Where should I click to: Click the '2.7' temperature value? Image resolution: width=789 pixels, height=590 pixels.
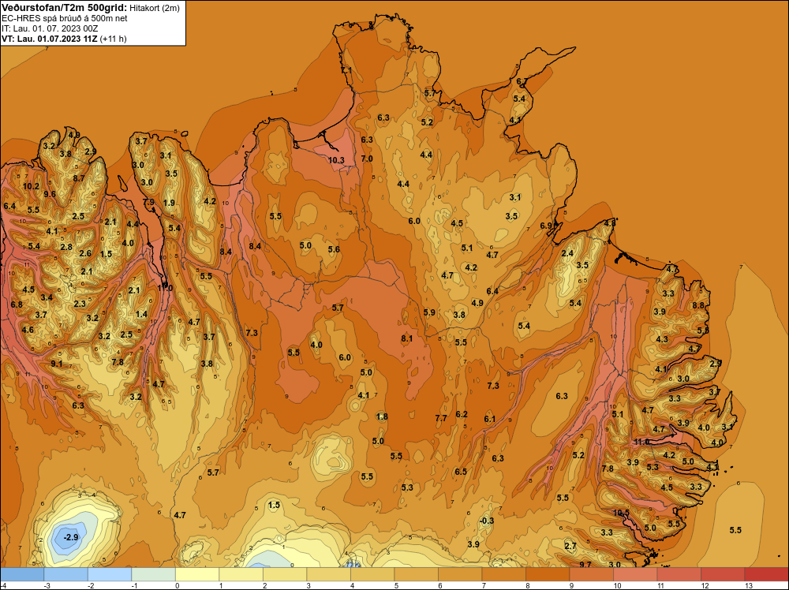pyautogui.click(x=570, y=547)
